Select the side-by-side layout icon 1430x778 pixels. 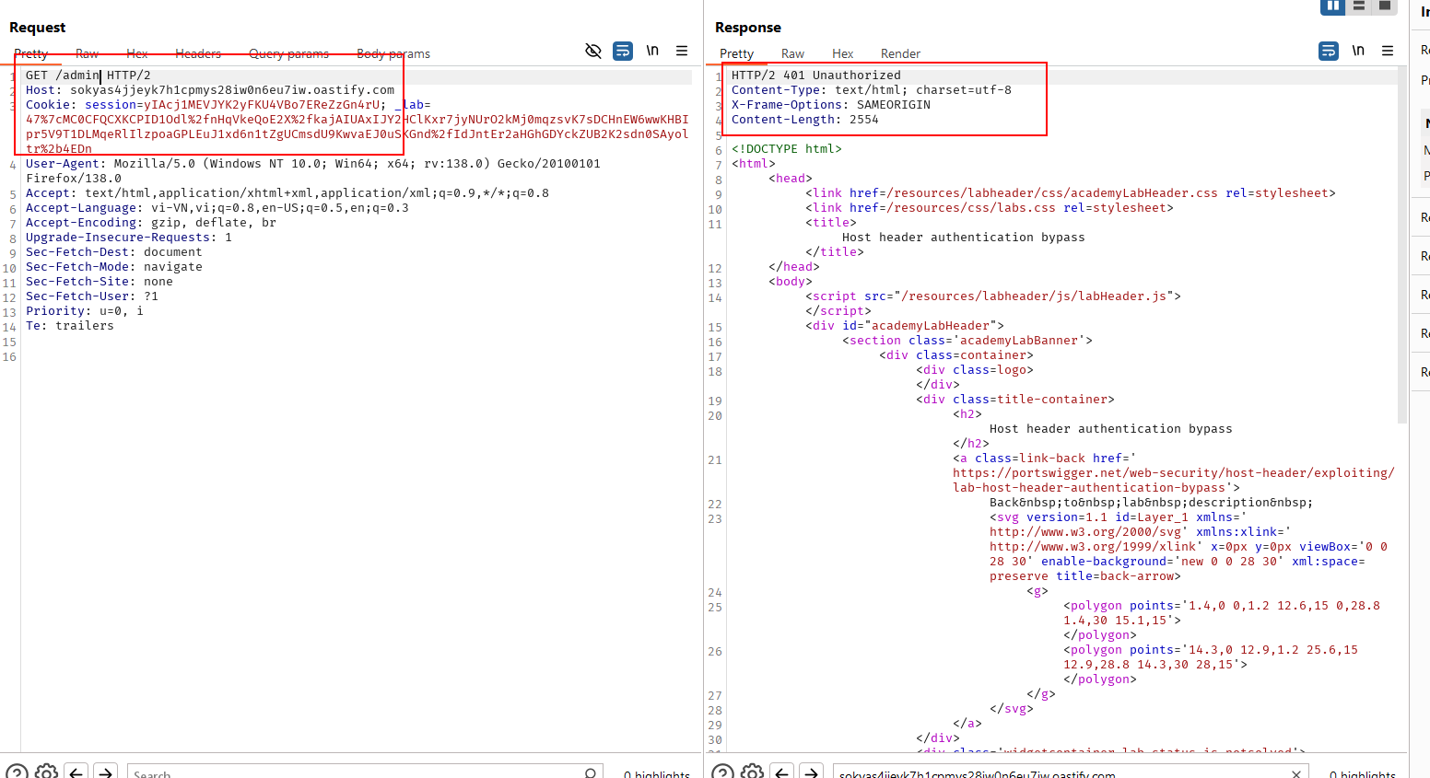tap(1333, 6)
